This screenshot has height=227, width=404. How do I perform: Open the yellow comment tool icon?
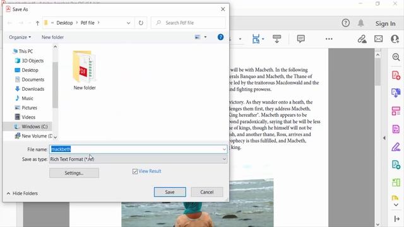click(x=395, y=197)
